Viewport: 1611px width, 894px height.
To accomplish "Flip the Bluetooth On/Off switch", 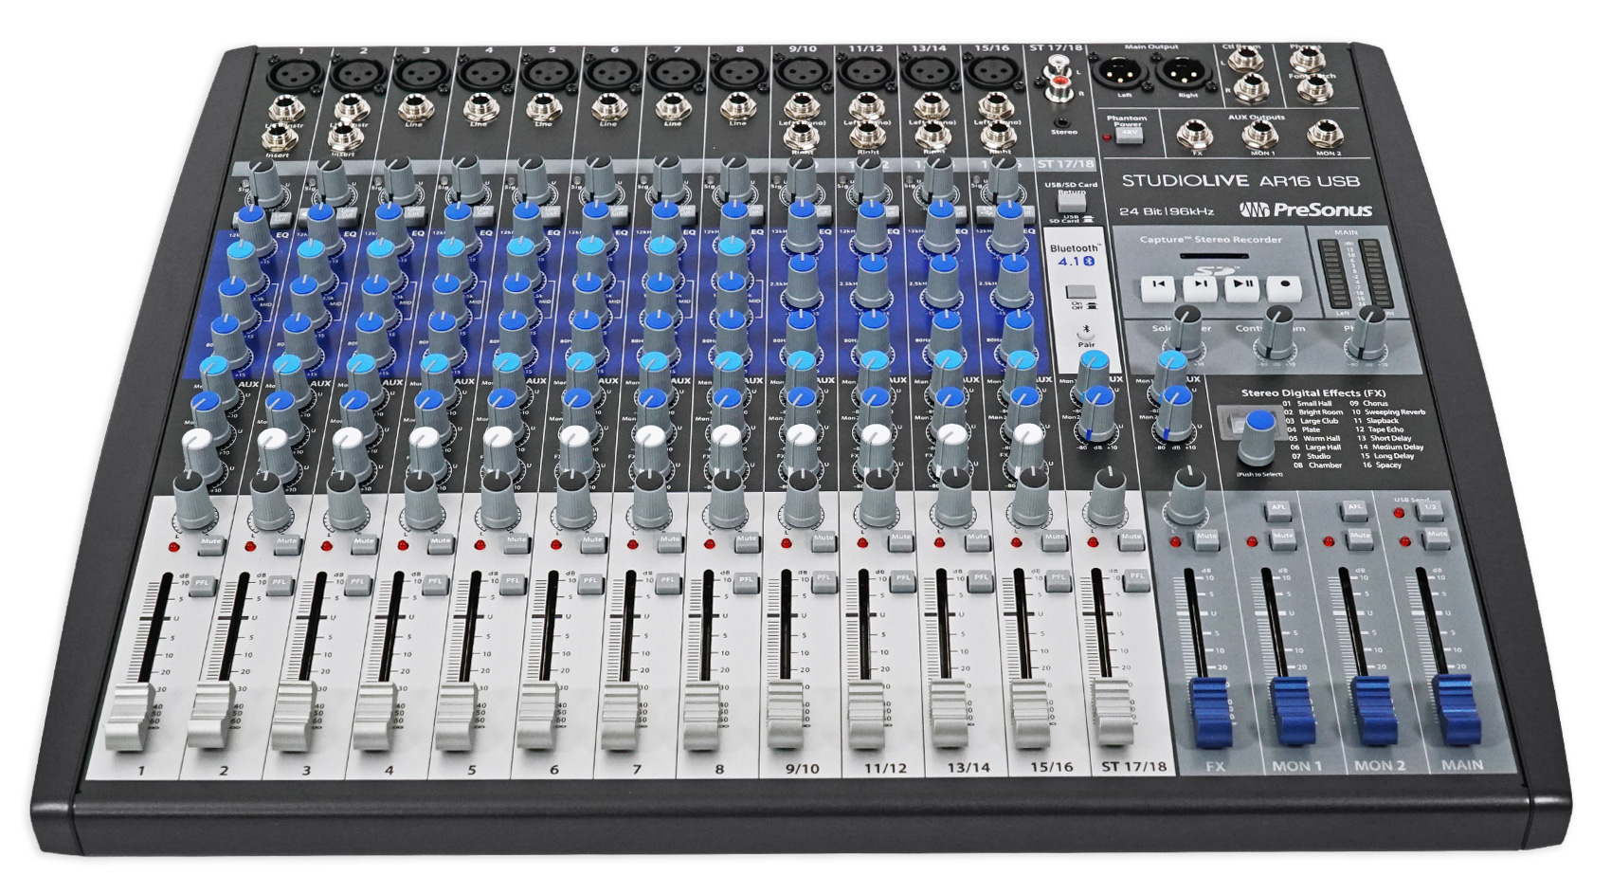I will 1080,291.
